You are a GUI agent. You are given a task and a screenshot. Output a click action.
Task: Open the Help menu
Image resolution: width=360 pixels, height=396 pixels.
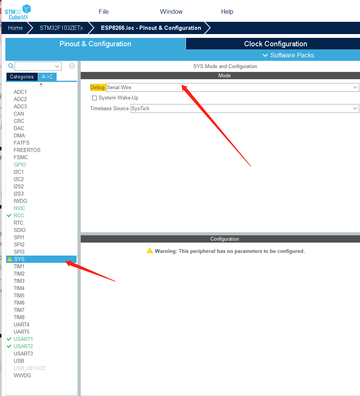coord(227,11)
